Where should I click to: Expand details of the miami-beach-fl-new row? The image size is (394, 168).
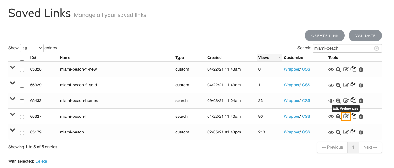pyautogui.click(x=13, y=67)
